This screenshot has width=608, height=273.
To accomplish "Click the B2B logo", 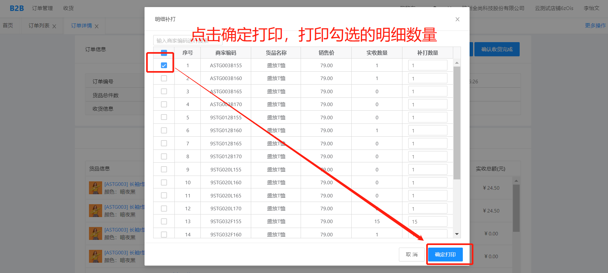I will pos(17,8).
